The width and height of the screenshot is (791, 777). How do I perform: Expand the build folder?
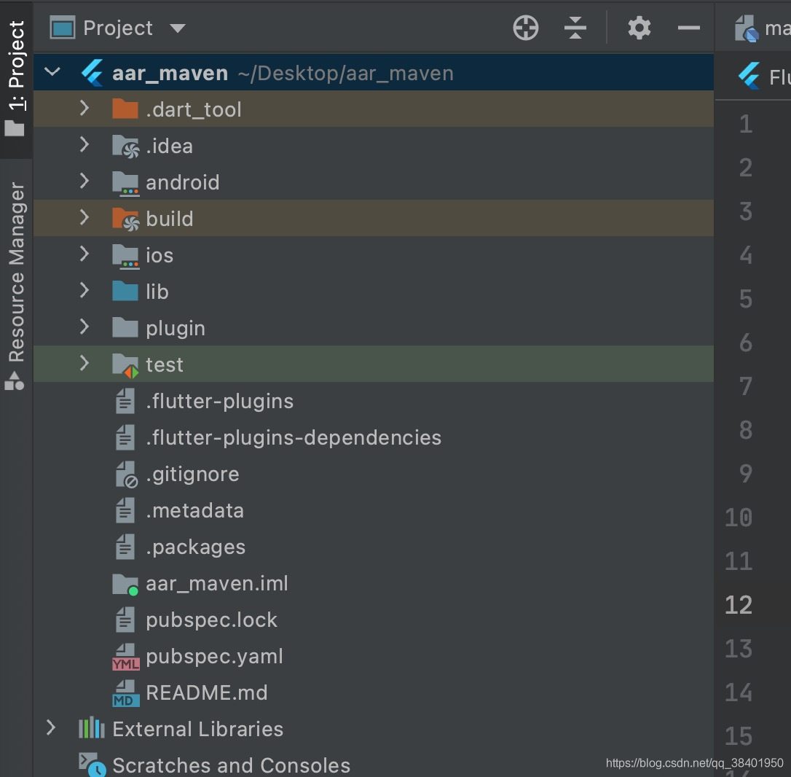coord(84,218)
